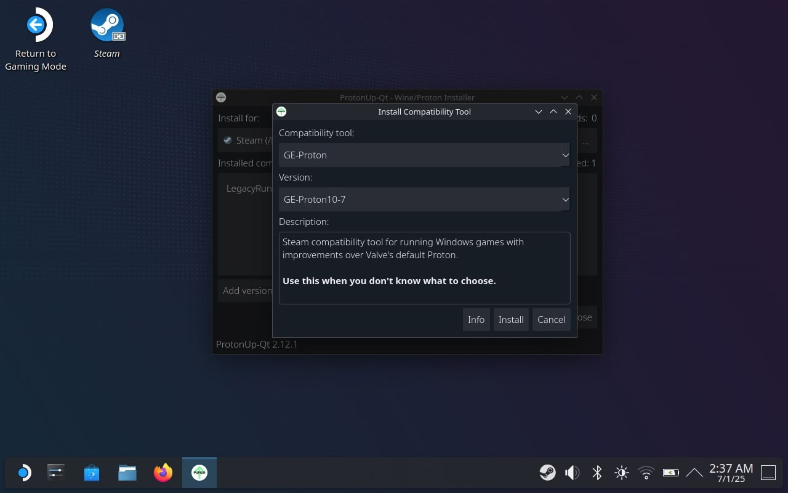This screenshot has height=493, width=788.
Task: Open the volume control in system tray
Action: click(x=572, y=473)
